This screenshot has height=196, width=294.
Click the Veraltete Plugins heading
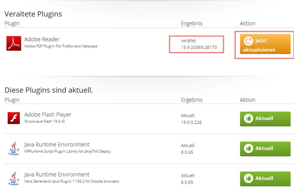pos(33,14)
